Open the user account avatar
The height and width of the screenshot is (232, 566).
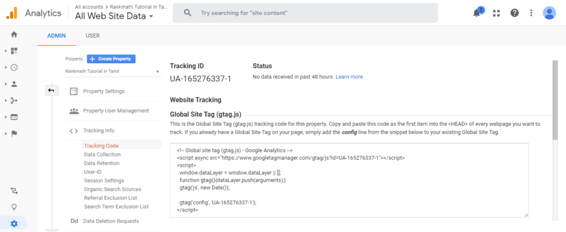[549, 13]
